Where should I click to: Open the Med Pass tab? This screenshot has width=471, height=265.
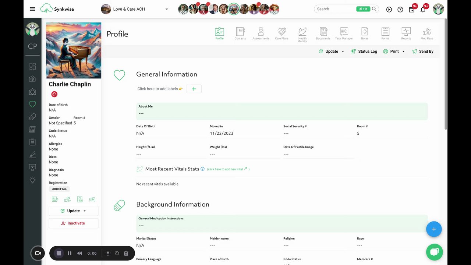pos(427,33)
